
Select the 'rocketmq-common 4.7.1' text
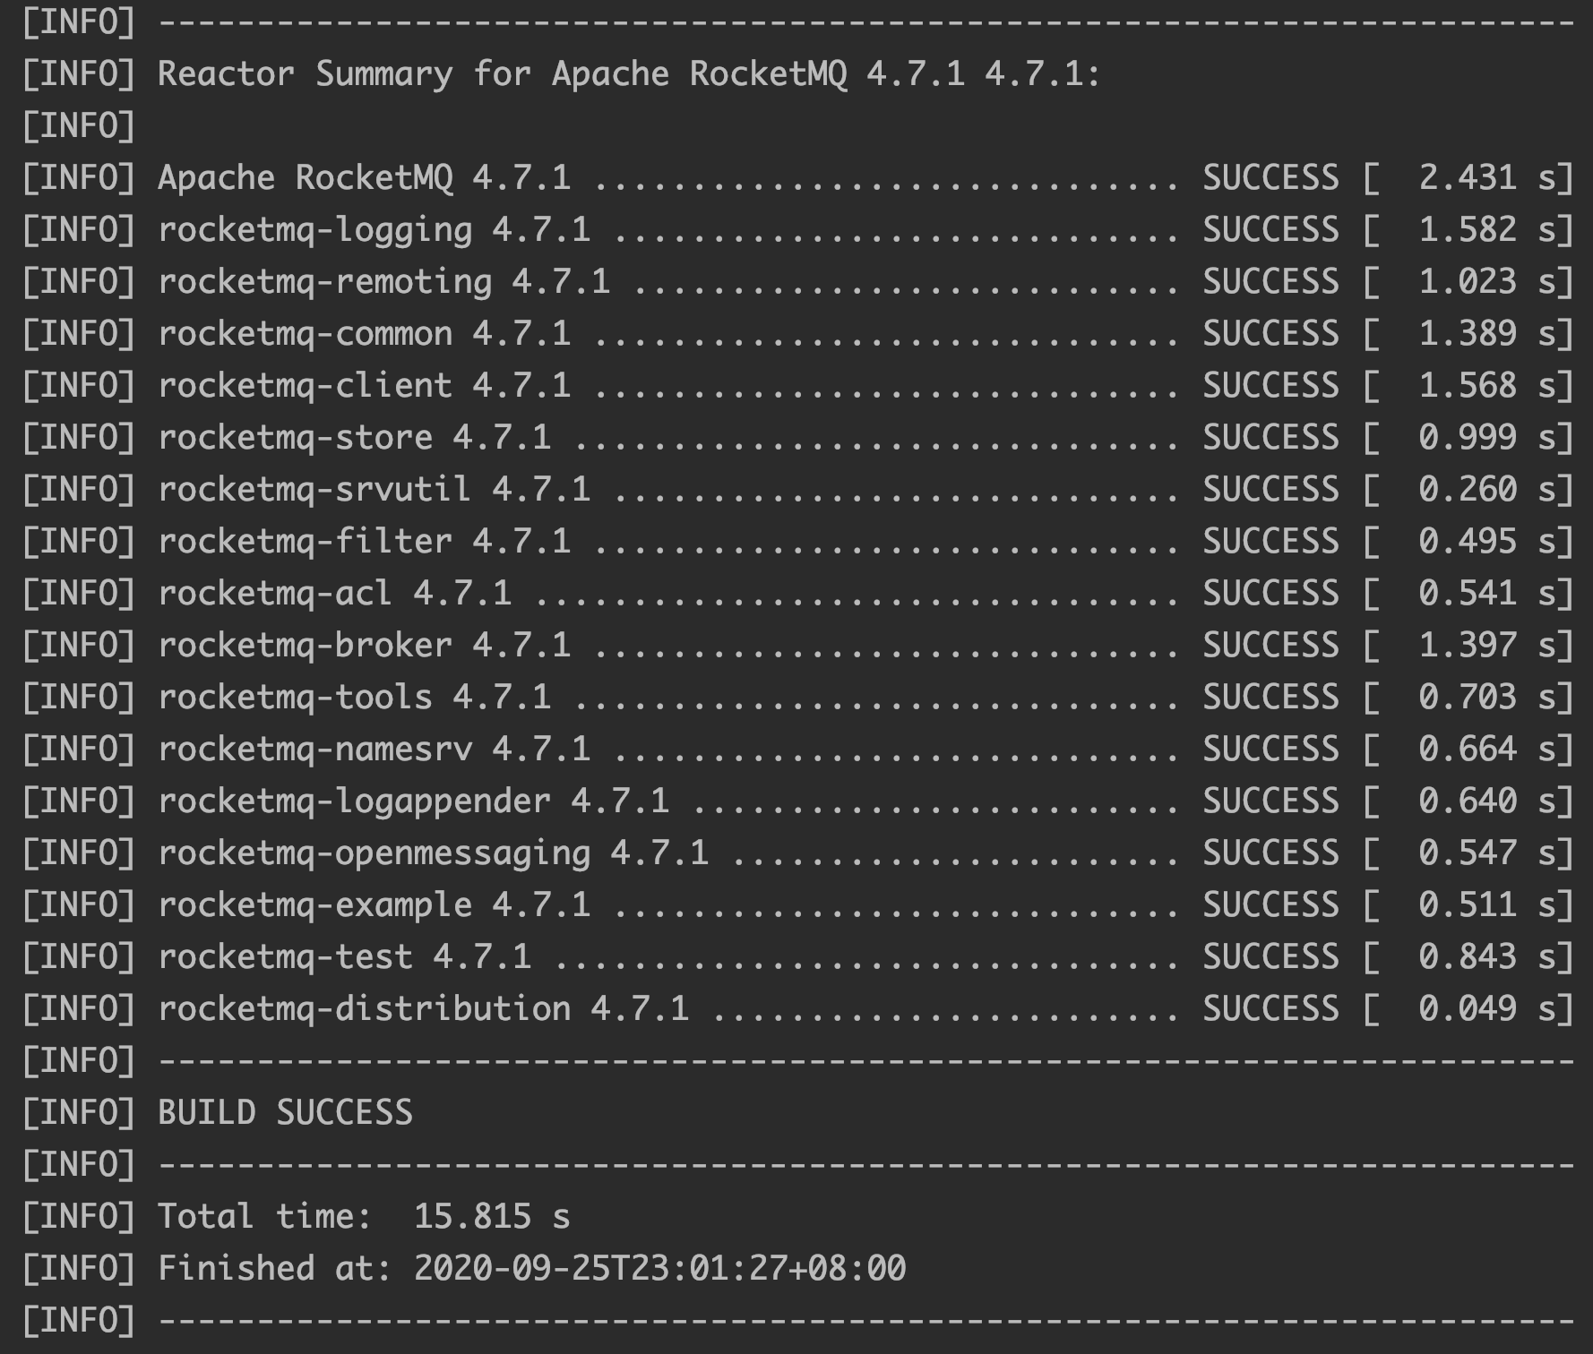pyautogui.click(x=364, y=334)
